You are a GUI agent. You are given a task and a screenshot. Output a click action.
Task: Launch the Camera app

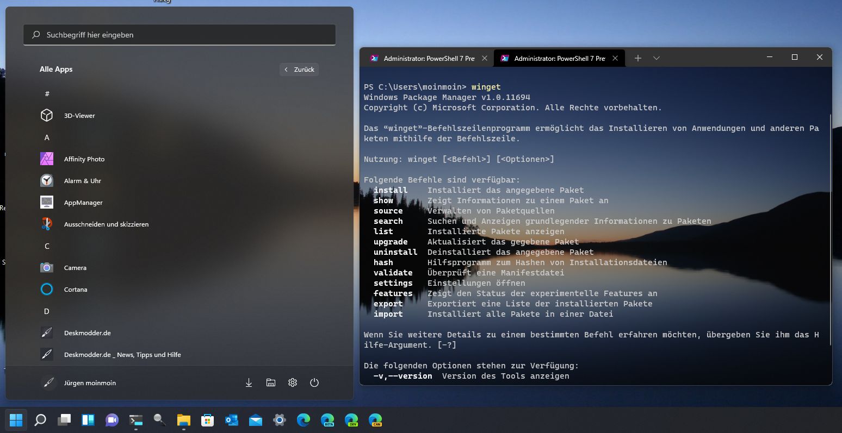pyautogui.click(x=179, y=267)
